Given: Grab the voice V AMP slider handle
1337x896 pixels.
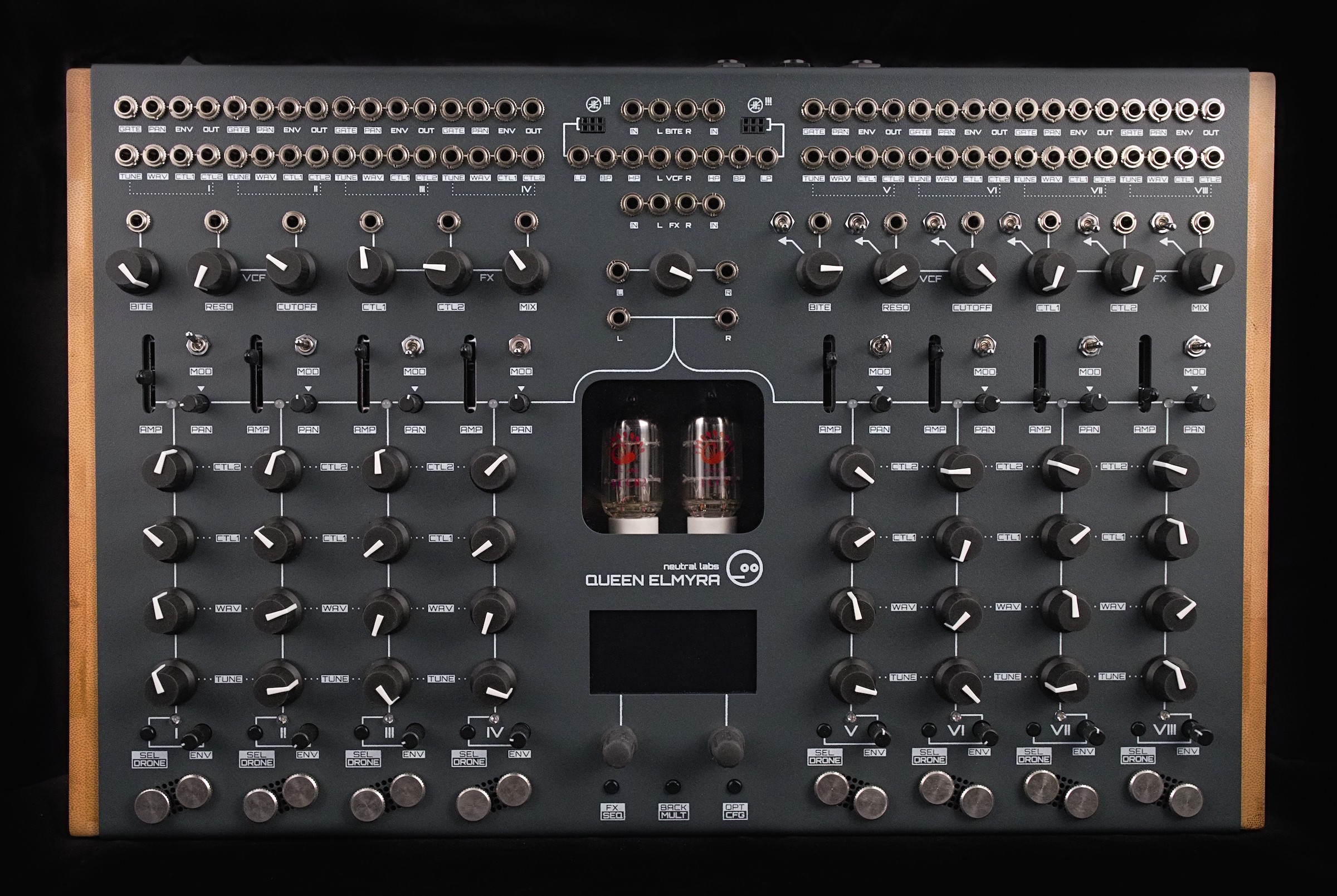Looking at the screenshot, I should [x=829, y=358].
